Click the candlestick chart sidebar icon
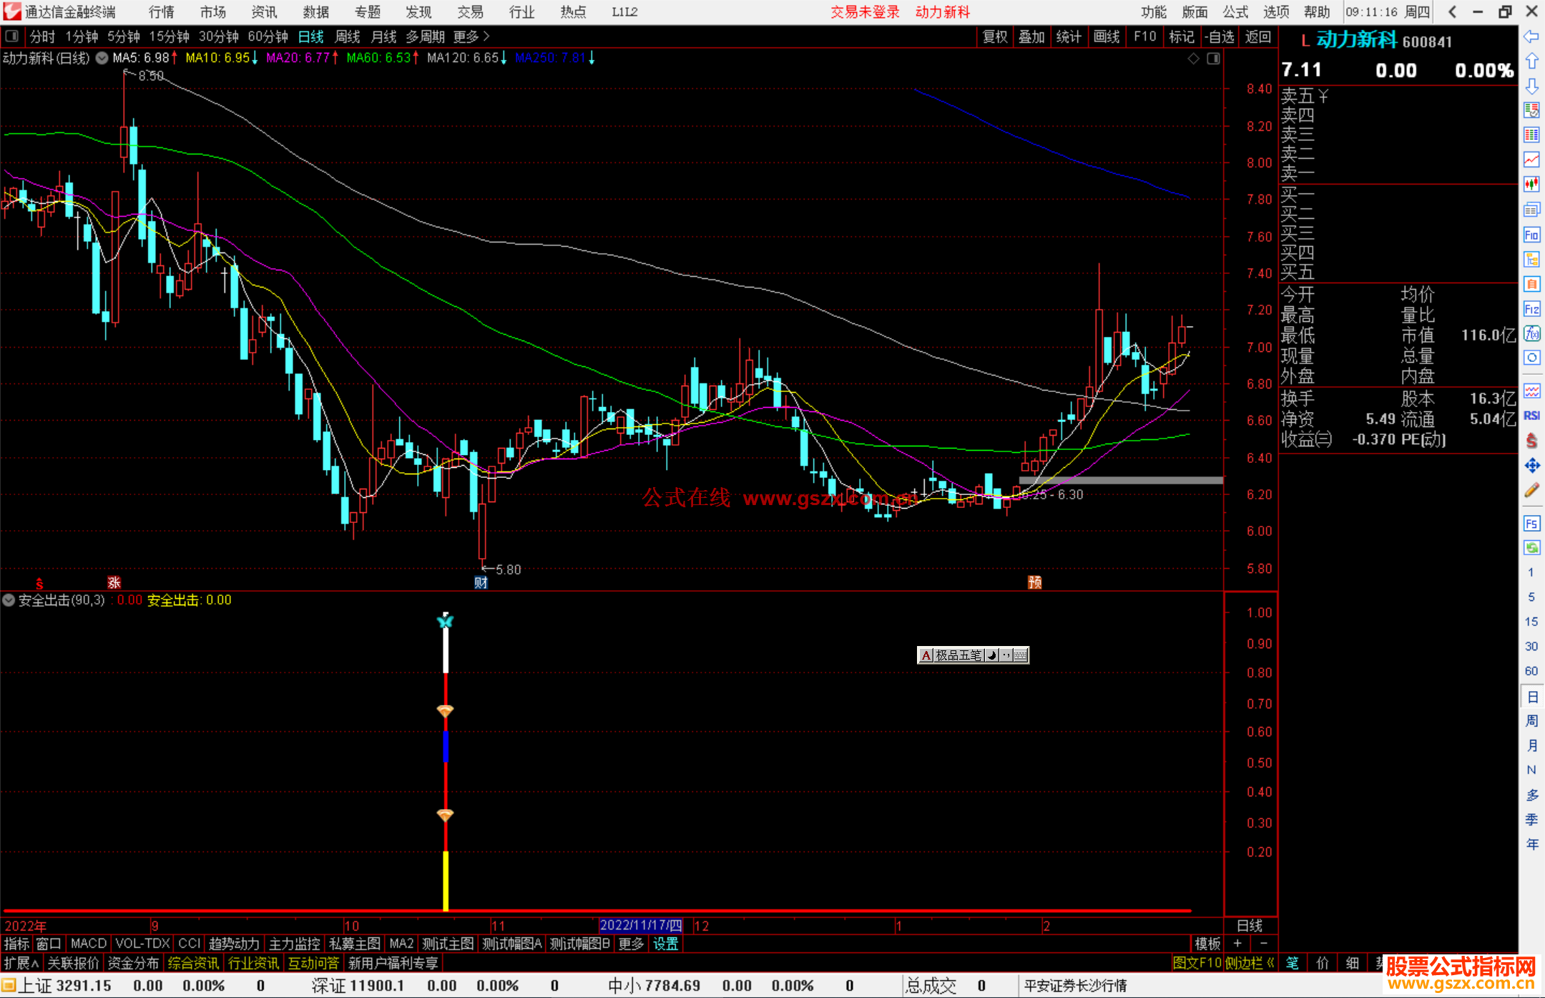This screenshot has height=998, width=1545. [1531, 184]
